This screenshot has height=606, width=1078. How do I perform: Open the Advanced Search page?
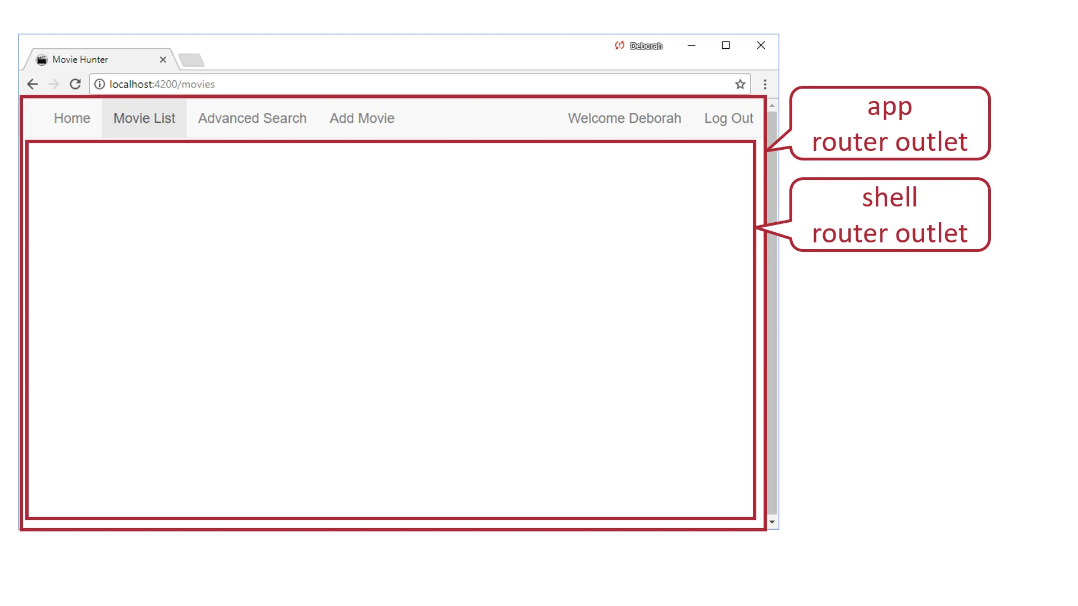point(252,118)
